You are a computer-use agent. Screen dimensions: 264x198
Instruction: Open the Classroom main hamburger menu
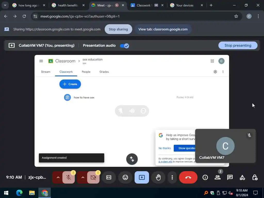(x=41, y=61)
